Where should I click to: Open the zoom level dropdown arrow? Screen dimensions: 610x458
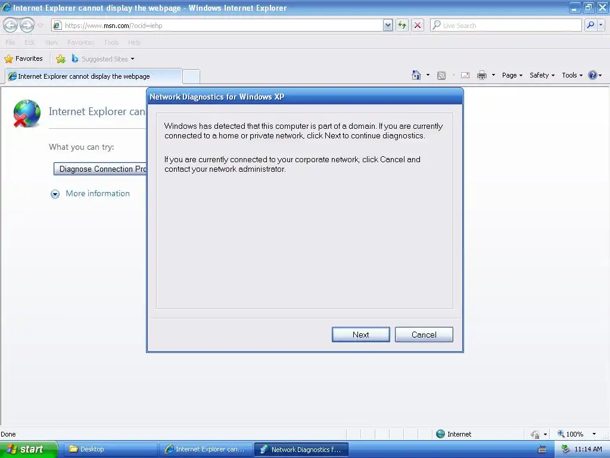[x=594, y=434]
